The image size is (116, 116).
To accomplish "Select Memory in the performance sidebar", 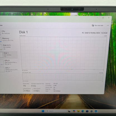I will tap(8, 39).
